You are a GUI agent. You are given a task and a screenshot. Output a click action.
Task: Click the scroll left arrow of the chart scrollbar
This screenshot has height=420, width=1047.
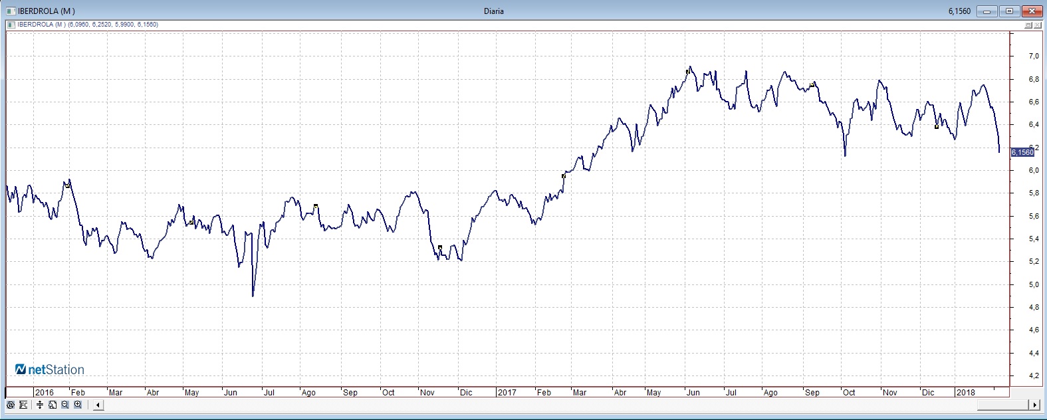pyautogui.click(x=97, y=405)
